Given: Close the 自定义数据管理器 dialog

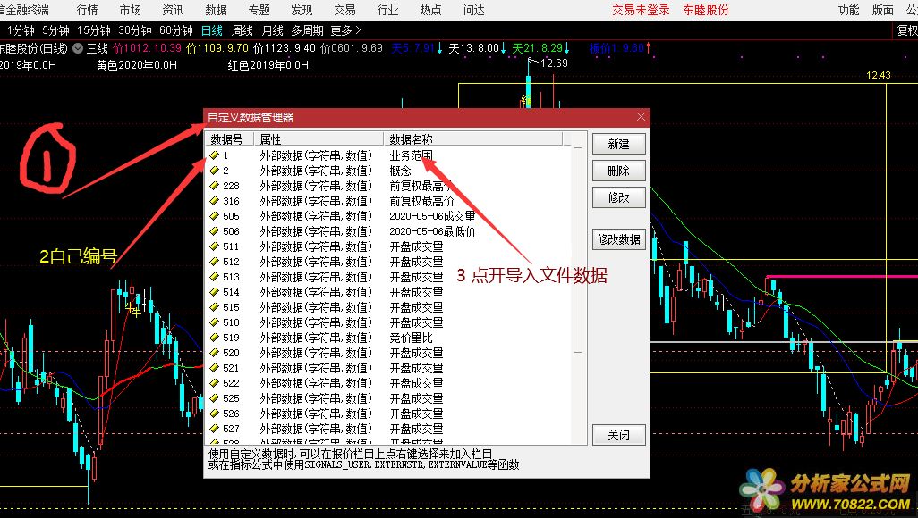Looking at the screenshot, I should pos(641,117).
